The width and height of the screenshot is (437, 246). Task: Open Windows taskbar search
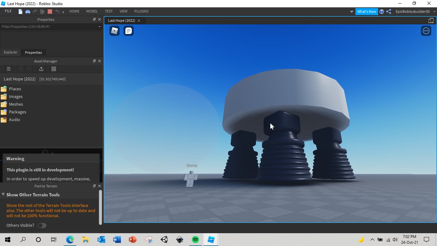click(x=23, y=240)
